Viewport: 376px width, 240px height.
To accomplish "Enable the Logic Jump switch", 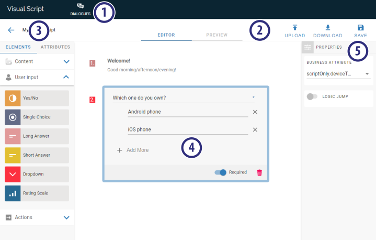I will [312, 96].
